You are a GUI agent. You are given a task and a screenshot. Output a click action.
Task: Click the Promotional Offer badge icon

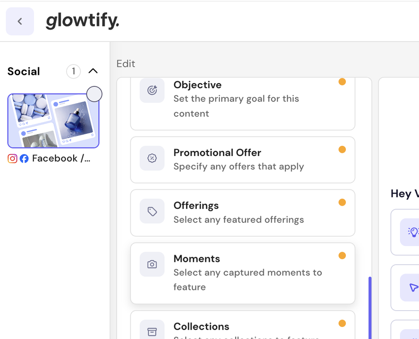pos(152,158)
